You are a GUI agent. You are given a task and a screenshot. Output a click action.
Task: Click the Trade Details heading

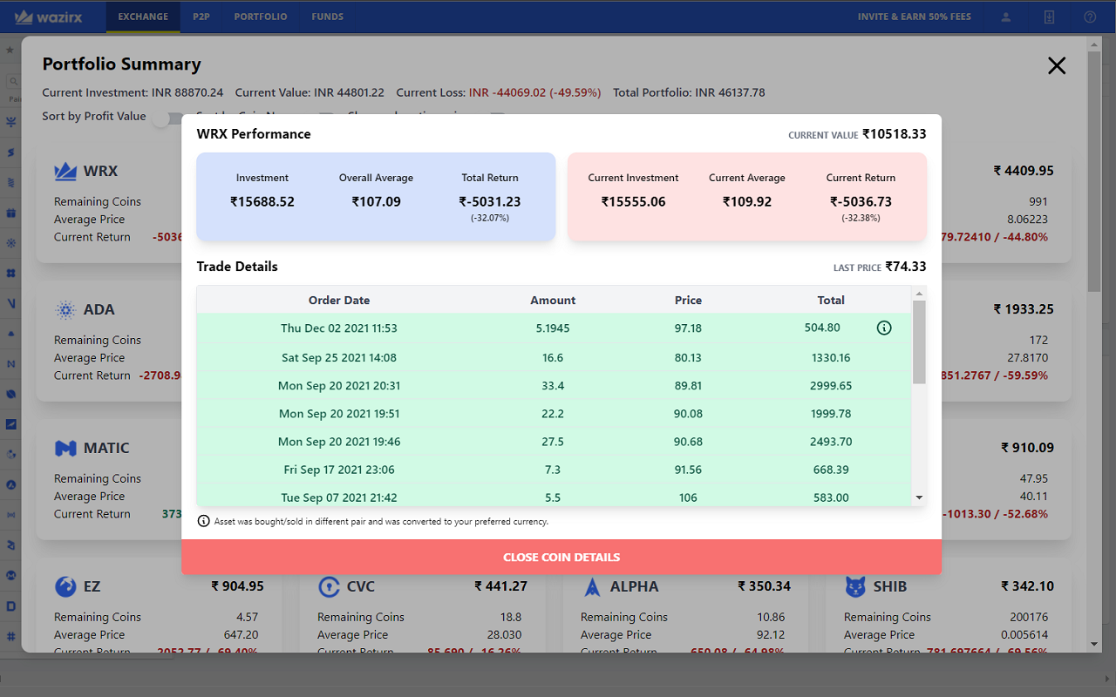[237, 267]
